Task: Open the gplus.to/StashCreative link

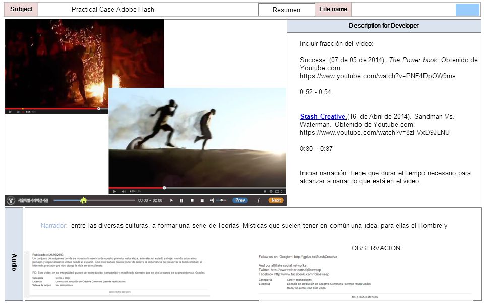Action: (x=316, y=257)
